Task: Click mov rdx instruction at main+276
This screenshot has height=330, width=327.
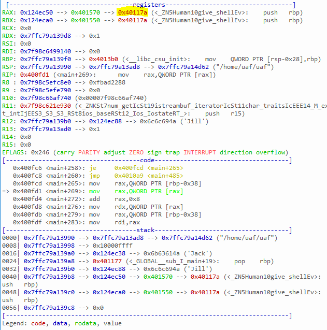Action: 136,207
